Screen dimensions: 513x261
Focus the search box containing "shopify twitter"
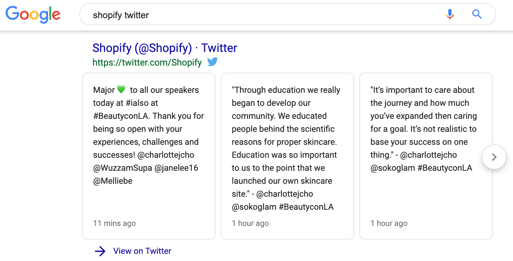point(260,15)
